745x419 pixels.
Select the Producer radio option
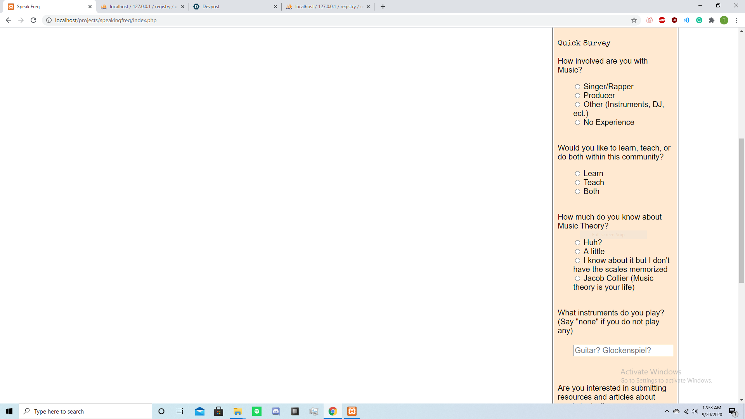point(577,96)
